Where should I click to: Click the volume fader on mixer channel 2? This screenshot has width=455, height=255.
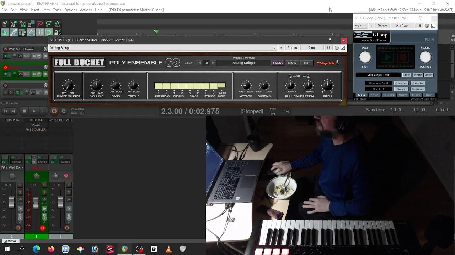coord(36,203)
